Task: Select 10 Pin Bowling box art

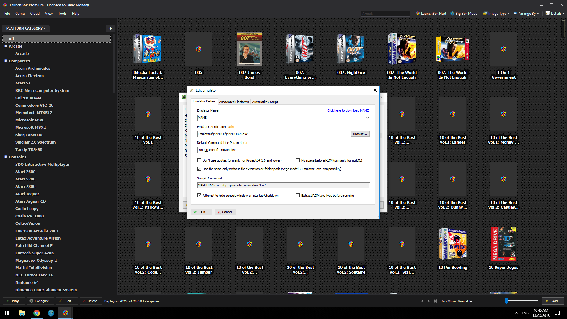Action: click(452, 244)
